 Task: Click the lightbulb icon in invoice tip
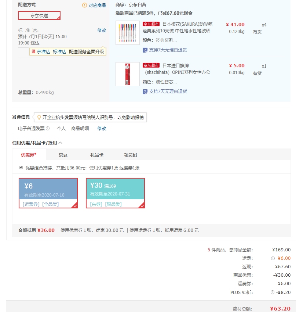(x=39, y=117)
